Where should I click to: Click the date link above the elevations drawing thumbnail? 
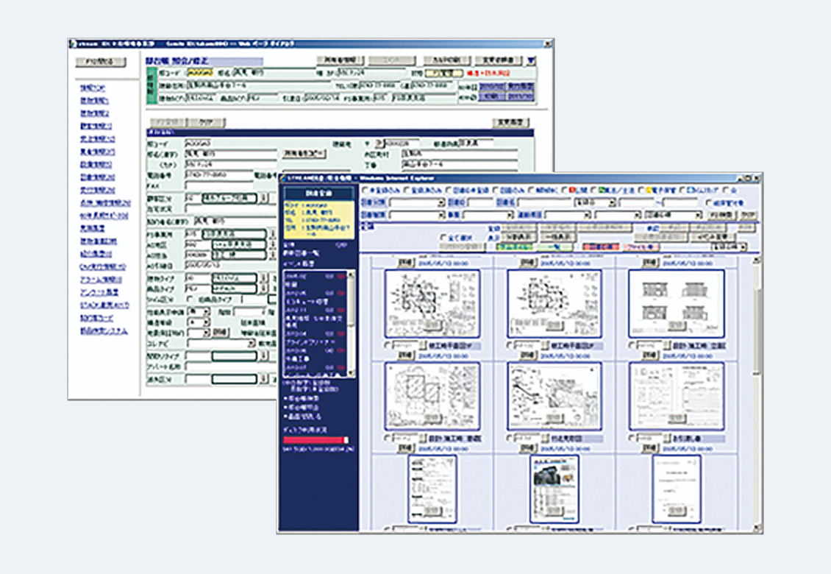coord(687,263)
